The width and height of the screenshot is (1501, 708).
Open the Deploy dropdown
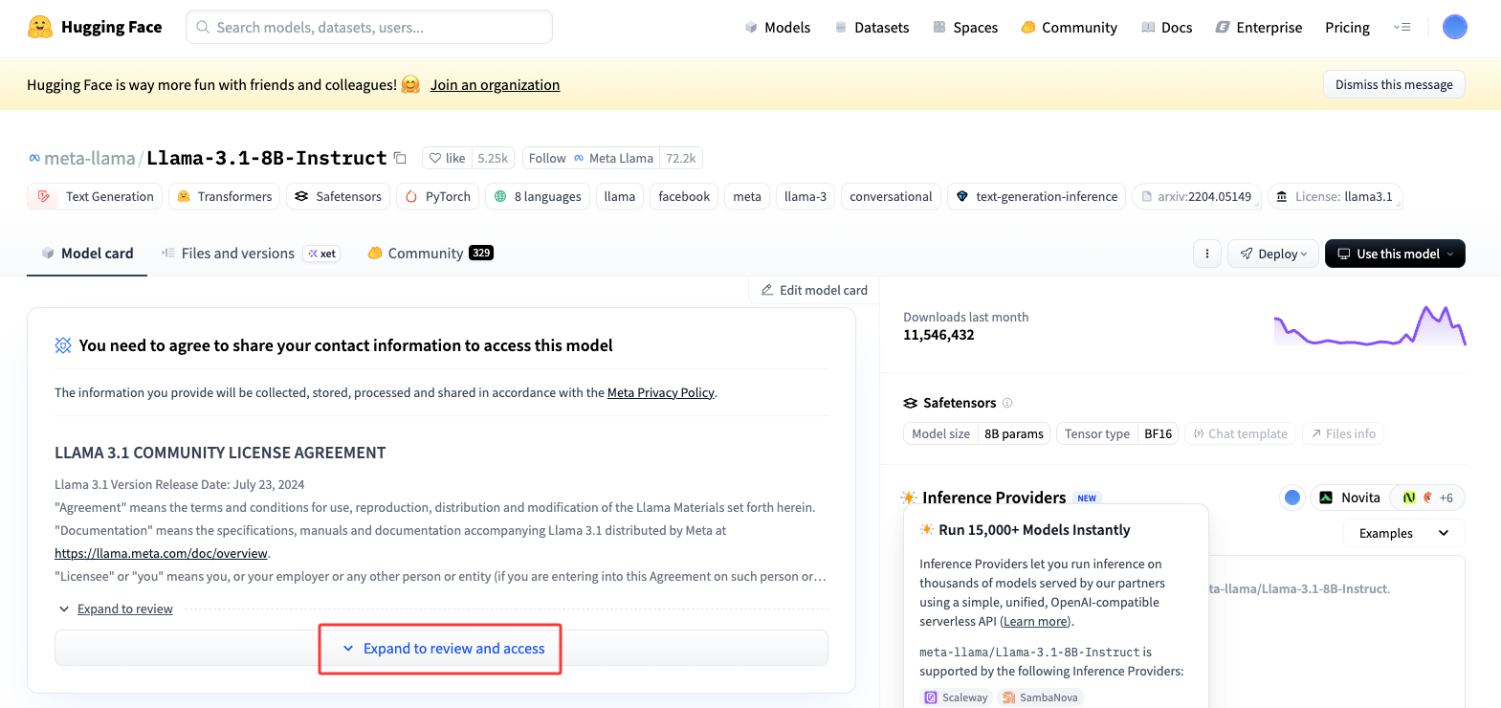point(1273,254)
